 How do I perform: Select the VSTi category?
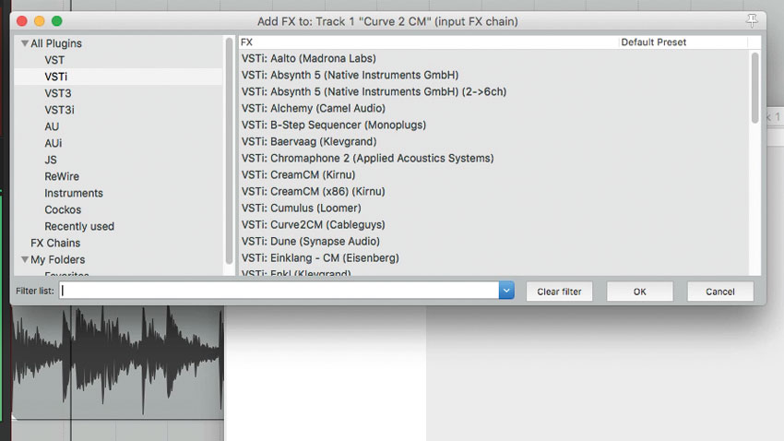55,77
